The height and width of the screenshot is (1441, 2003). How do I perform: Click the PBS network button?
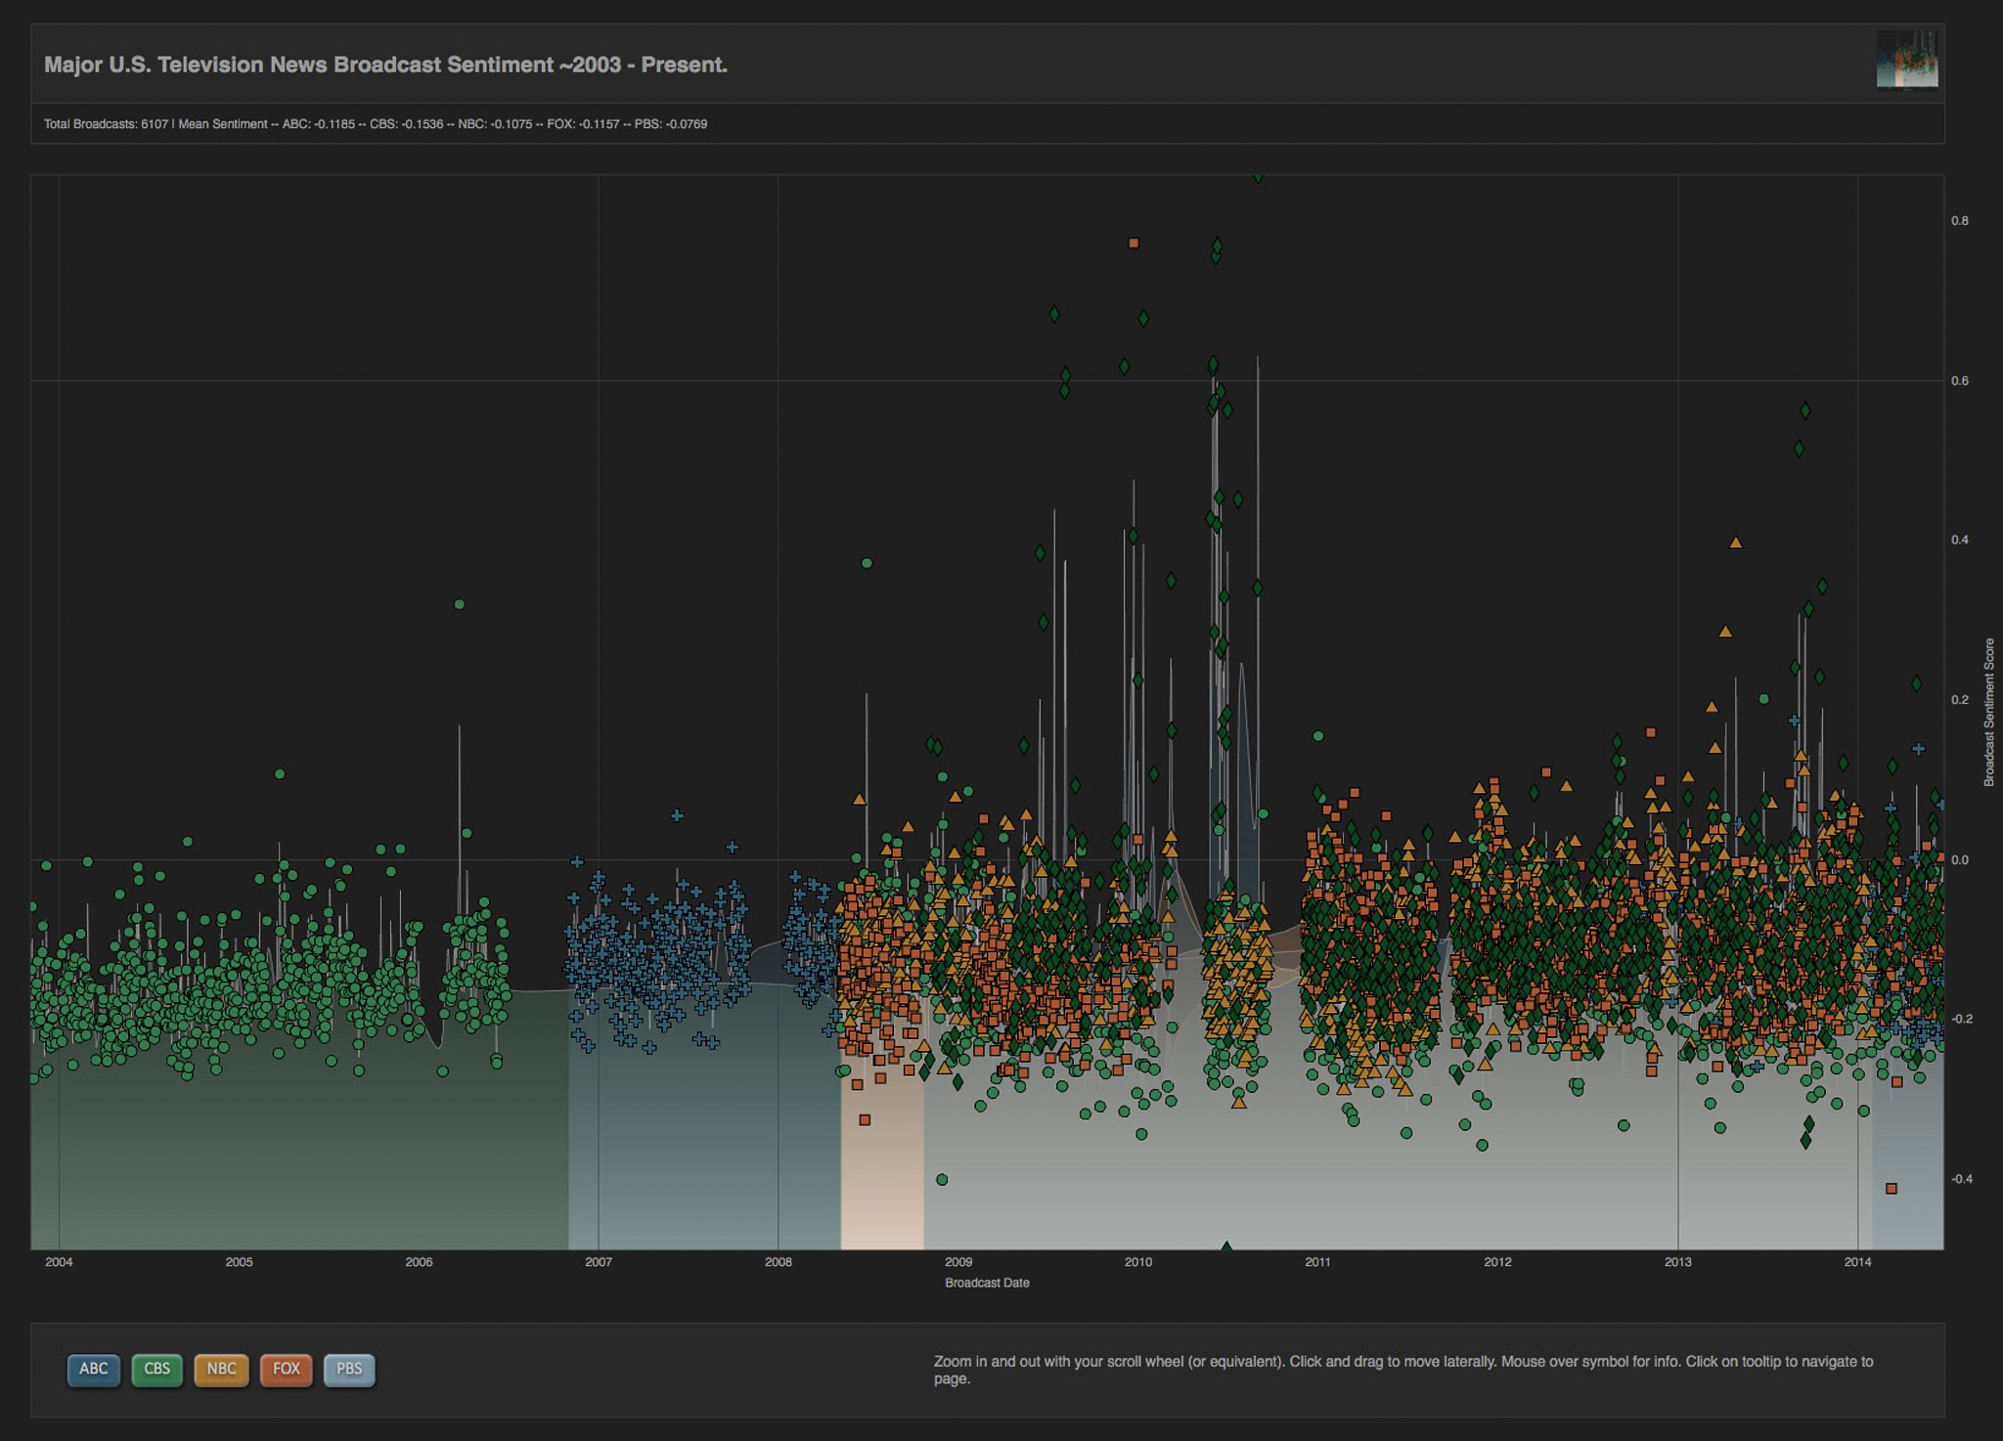point(349,1370)
